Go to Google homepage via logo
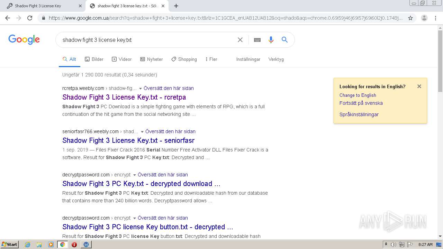The height and width of the screenshot is (249, 443). 24,40
